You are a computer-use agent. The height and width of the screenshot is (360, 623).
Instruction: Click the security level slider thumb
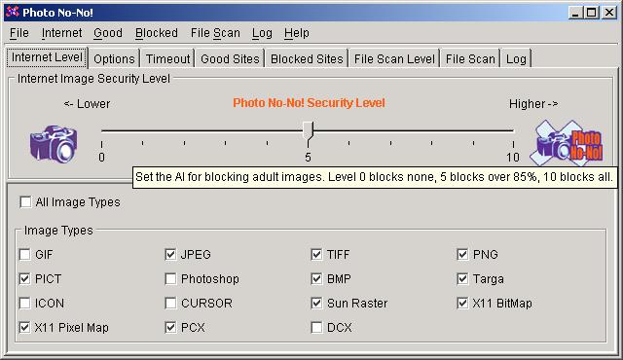pyautogui.click(x=308, y=131)
